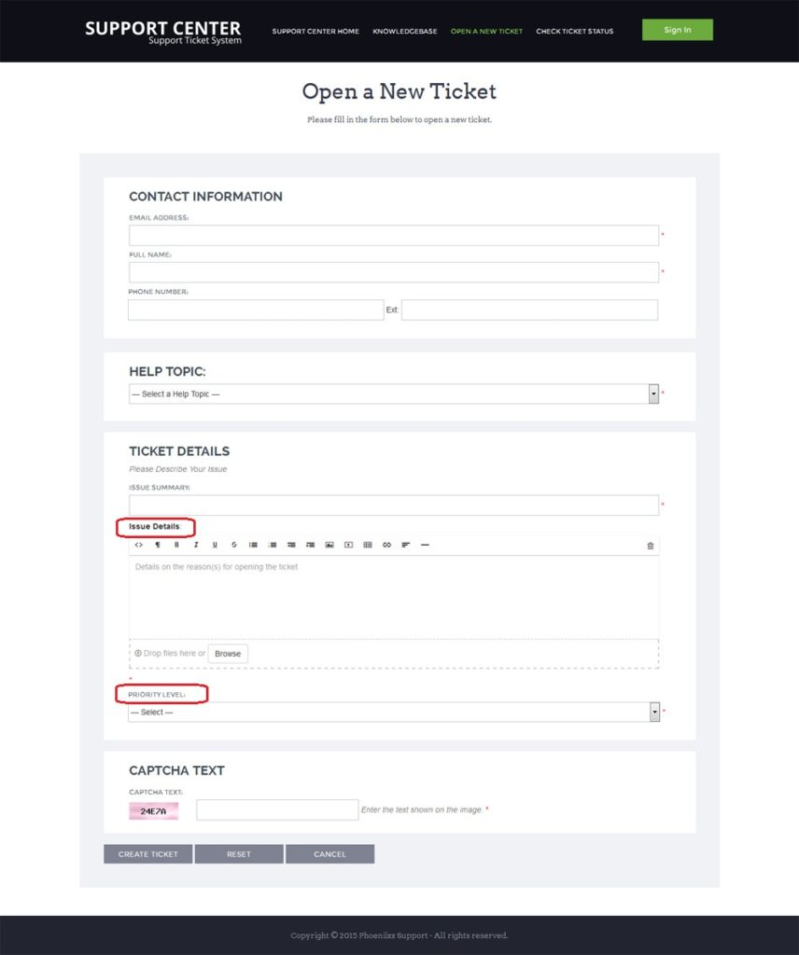Insert a video into issue details
The width and height of the screenshot is (799, 955).
tap(348, 545)
